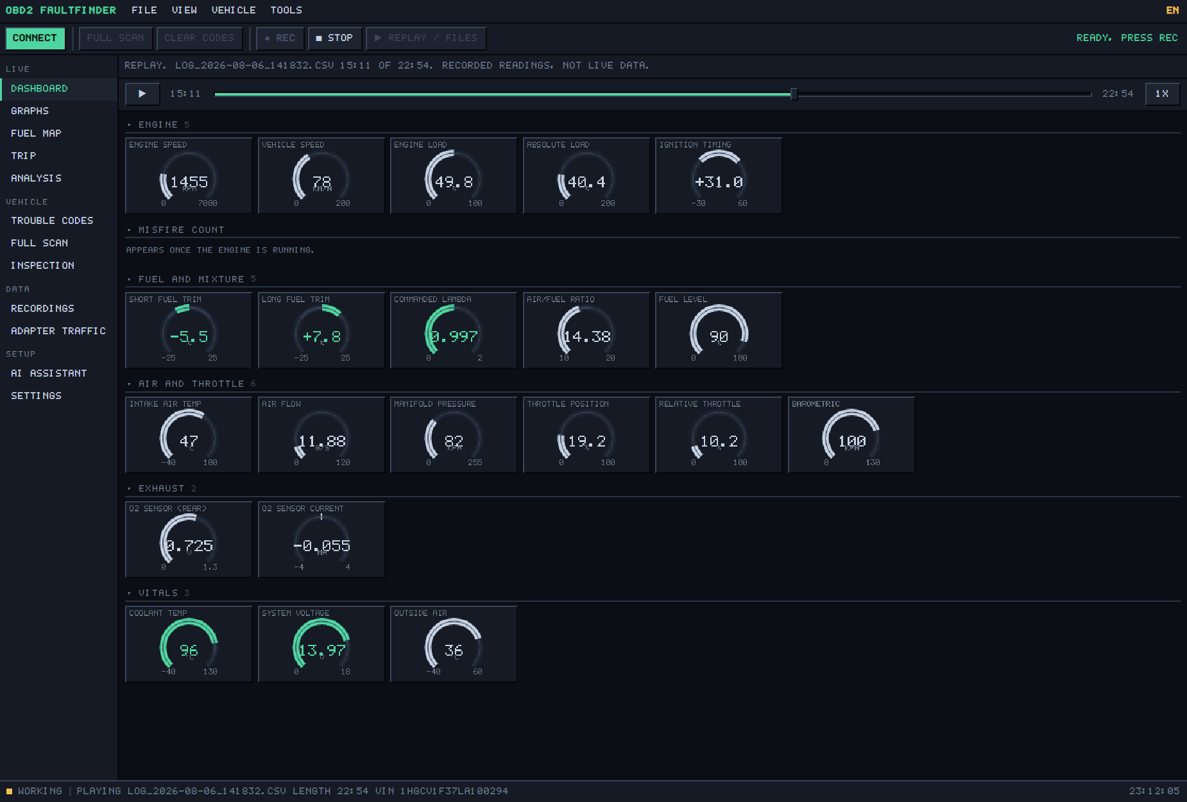Open ANALYSIS in the sidebar

point(58,178)
